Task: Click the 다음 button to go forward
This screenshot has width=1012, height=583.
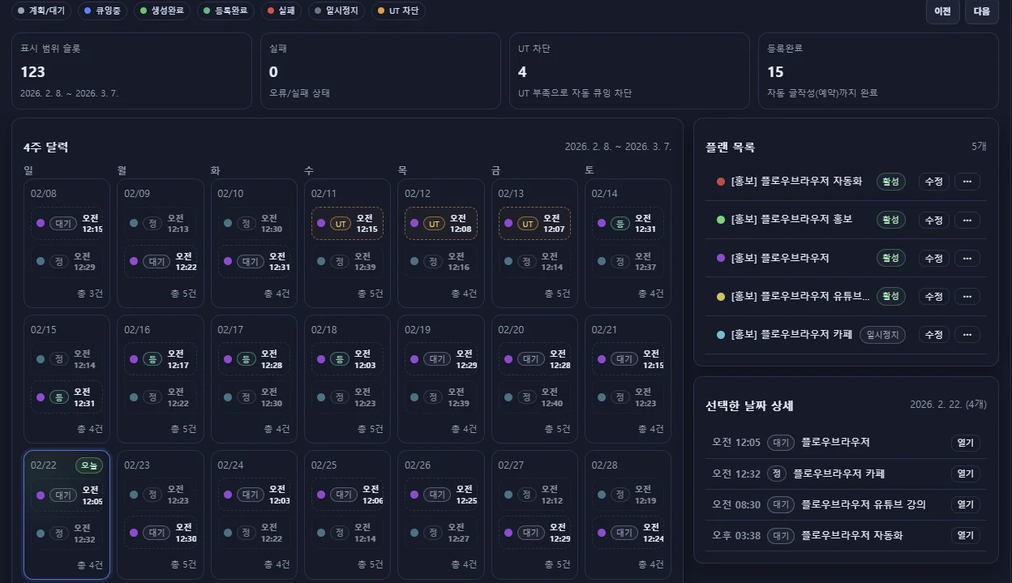Action: tap(981, 12)
